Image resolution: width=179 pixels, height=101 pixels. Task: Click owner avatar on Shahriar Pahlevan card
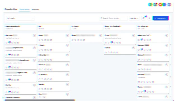(x=34, y=98)
